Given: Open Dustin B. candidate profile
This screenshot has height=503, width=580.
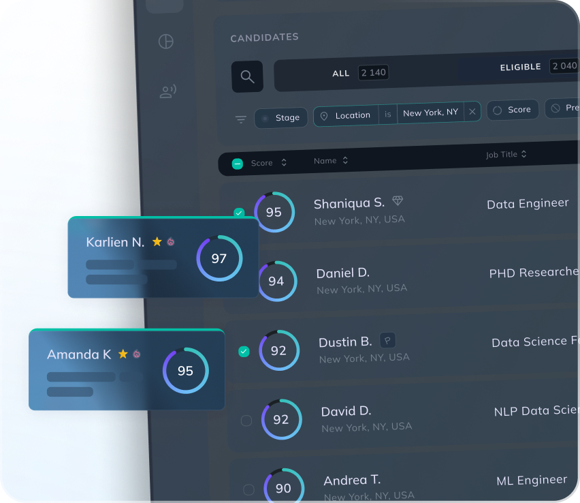Looking at the screenshot, I should coord(346,342).
